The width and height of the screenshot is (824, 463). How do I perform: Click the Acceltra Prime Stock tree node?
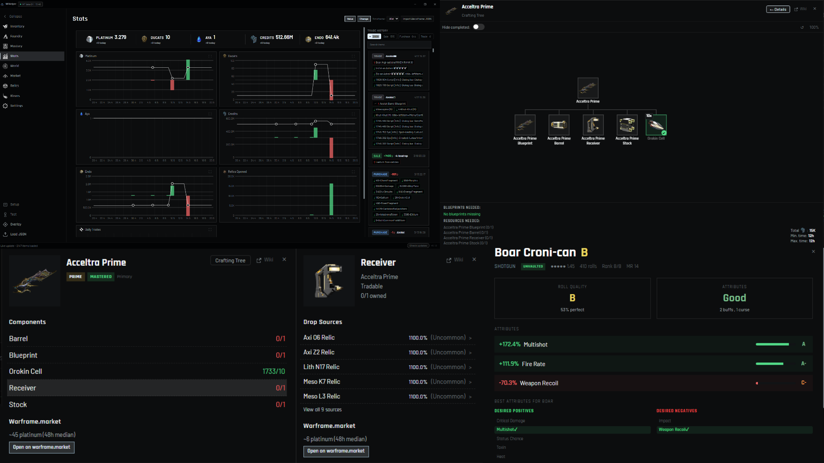click(627, 130)
